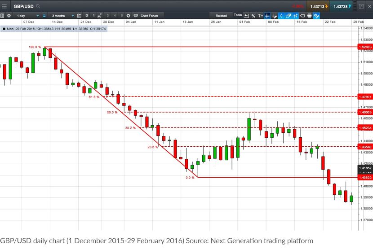Expand the 3 months period dropdown
This screenshot has height=249, width=373.
(62, 16)
